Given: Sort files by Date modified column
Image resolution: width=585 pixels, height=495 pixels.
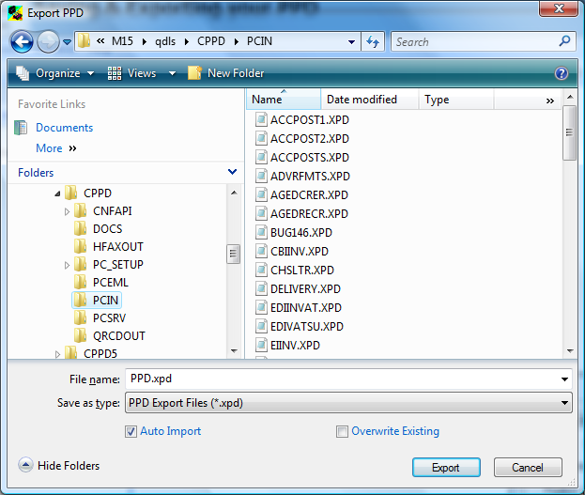Looking at the screenshot, I should click(x=362, y=100).
